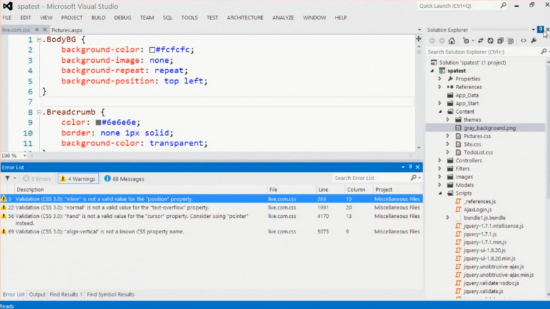Click the Solution Explorer Home icon
The height and width of the screenshot is (309, 550).
(452, 41)
